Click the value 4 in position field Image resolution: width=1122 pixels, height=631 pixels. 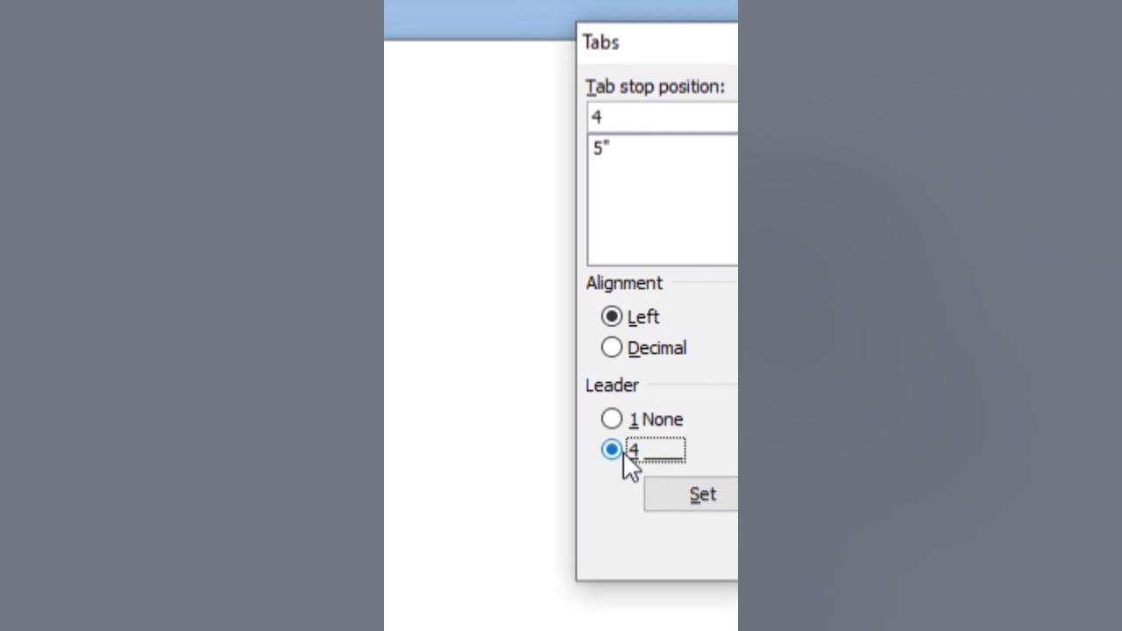point(596,117)
